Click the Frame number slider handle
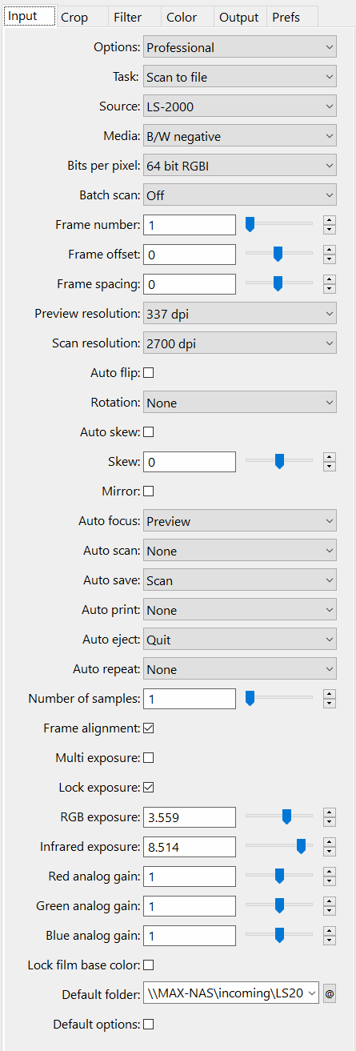This screenshot has height=1051, width=356. point(250,225)
